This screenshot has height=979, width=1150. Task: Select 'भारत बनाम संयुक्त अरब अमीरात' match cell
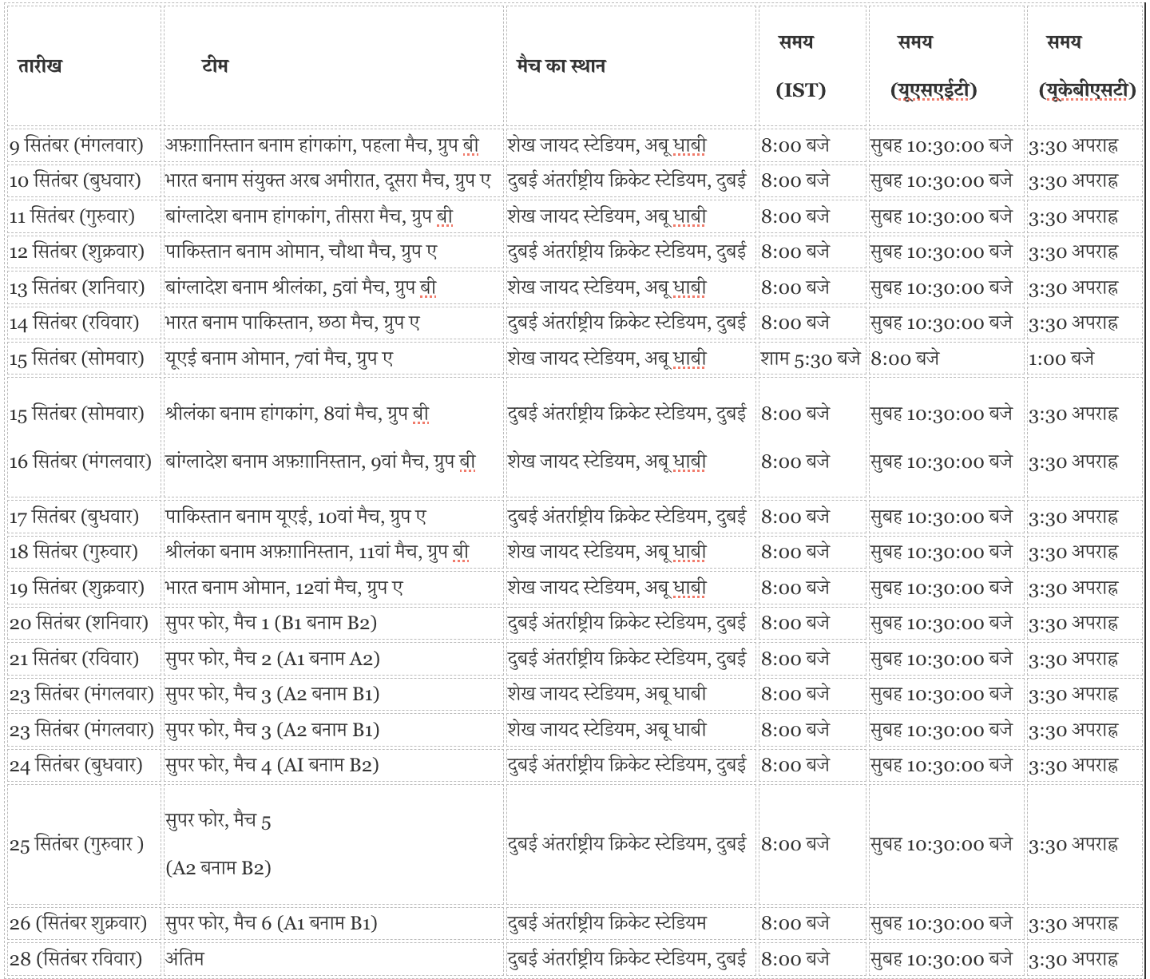tap(327, 180)
